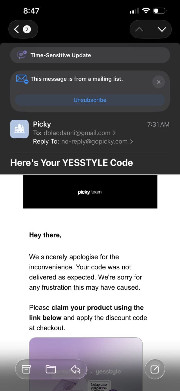Tap Unsubscribe from mailing list
Image resolution: width=180 pixels, height=391 pixels.
coord(90,100)
